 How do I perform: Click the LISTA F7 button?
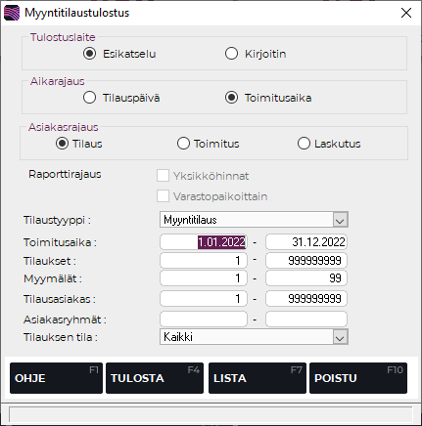tap(258, 378)
